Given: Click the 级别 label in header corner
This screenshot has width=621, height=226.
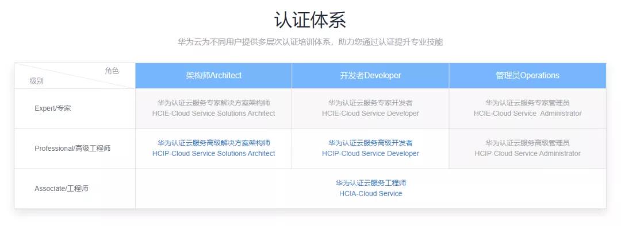Looking at the screenshot, I should pos(36,81).
